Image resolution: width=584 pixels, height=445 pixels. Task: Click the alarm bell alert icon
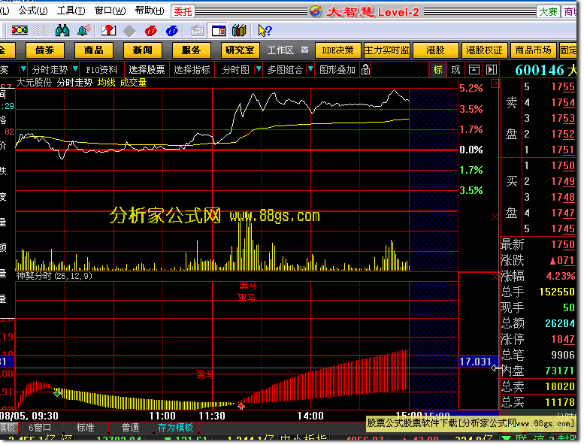coord(84,30)
